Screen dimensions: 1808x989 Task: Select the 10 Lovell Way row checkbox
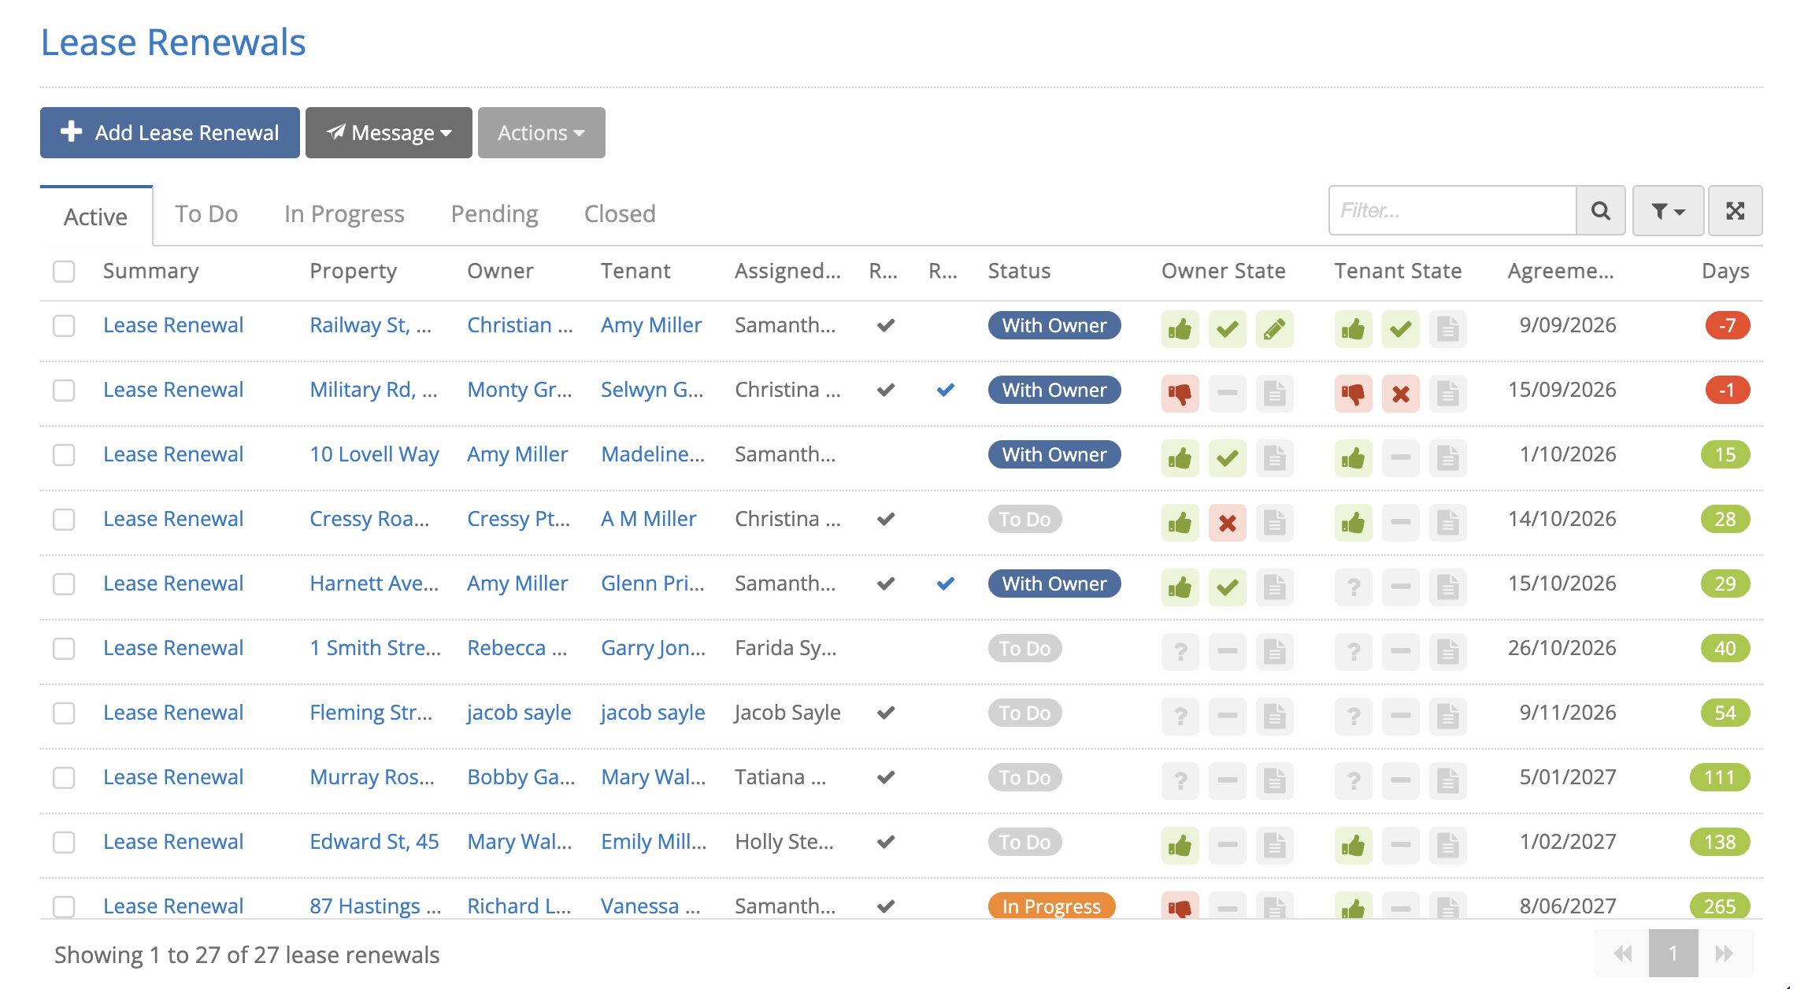[64, 454]
